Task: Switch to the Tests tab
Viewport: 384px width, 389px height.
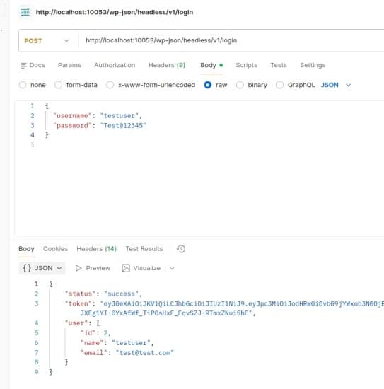Action: tap(279, 65)
